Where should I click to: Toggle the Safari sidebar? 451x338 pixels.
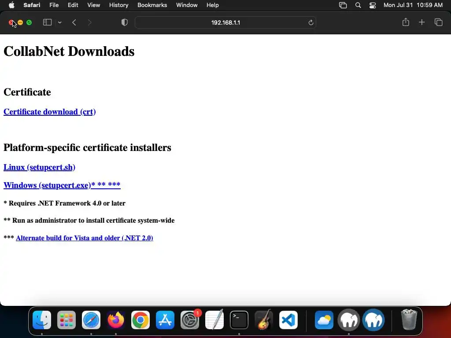point(47,22)
